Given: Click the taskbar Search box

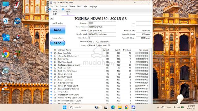Looking at the screenshot, I should (85, 107).
